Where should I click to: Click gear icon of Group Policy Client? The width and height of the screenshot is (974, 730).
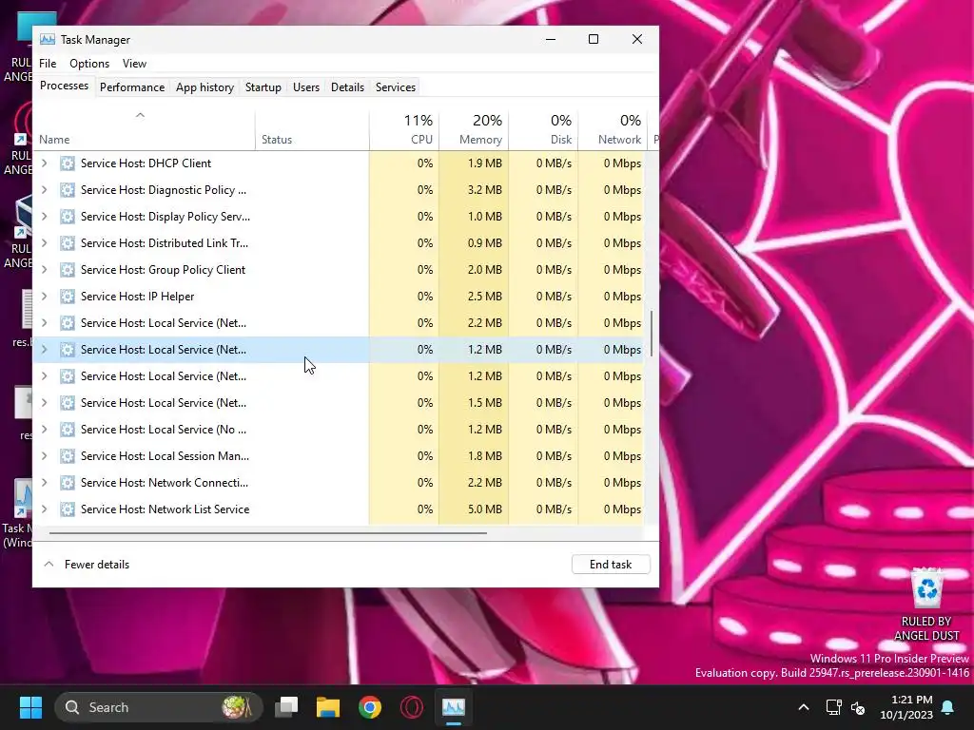(68, 270)
